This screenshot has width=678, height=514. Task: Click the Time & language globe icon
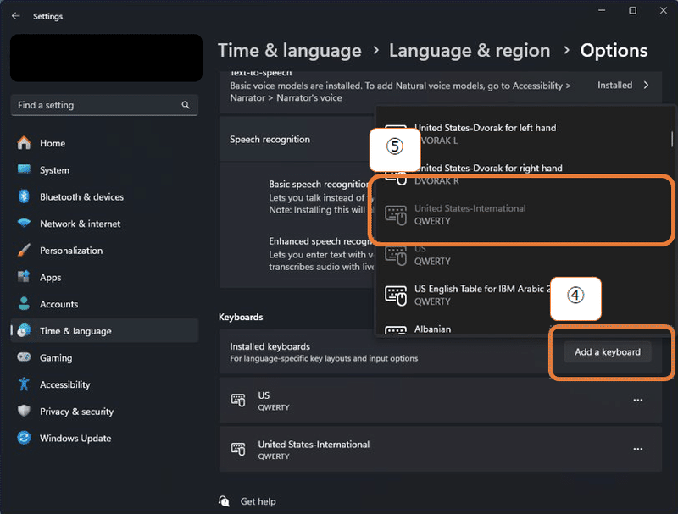coord(25,330)
